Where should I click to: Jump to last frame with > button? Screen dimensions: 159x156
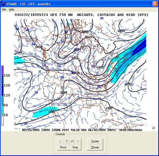(78, 141)
